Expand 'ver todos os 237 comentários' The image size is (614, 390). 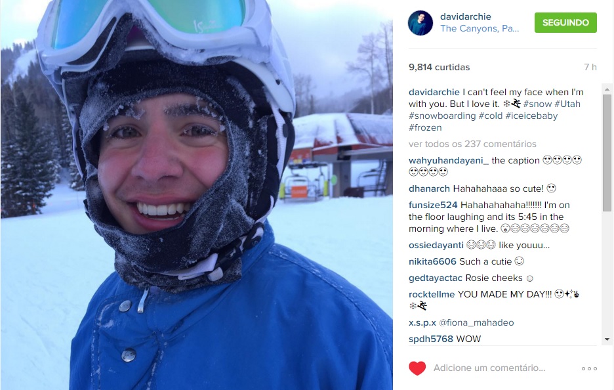tap(472, 144)
